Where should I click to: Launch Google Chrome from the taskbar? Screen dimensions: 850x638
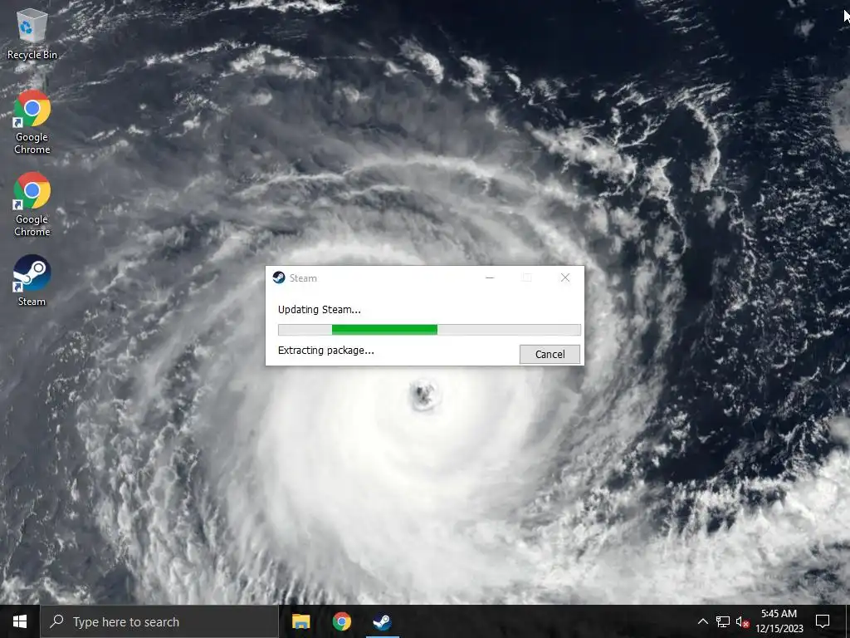(x=341, y=621)
